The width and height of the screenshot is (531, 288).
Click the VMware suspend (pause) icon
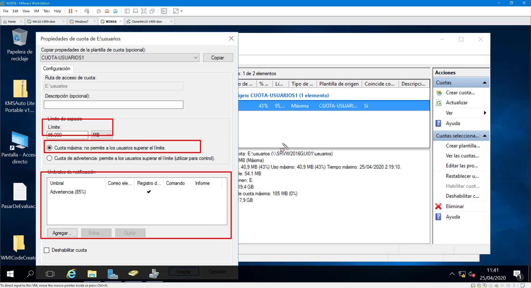(71, 11)
